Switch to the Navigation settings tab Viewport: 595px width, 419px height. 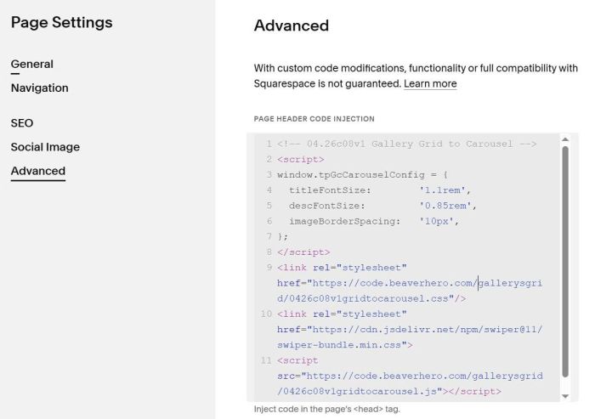[x=39, y=88]
